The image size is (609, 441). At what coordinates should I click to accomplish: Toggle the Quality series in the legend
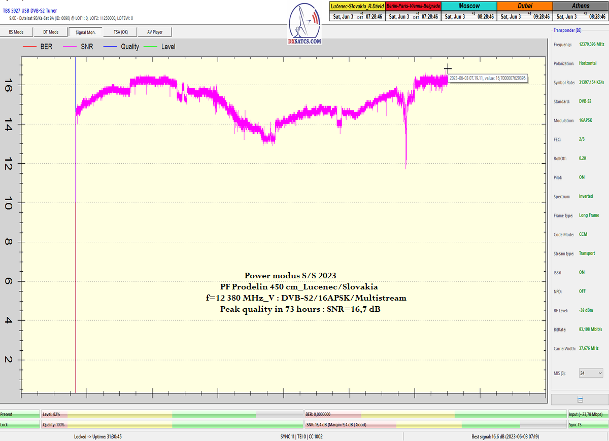point(129,47)
